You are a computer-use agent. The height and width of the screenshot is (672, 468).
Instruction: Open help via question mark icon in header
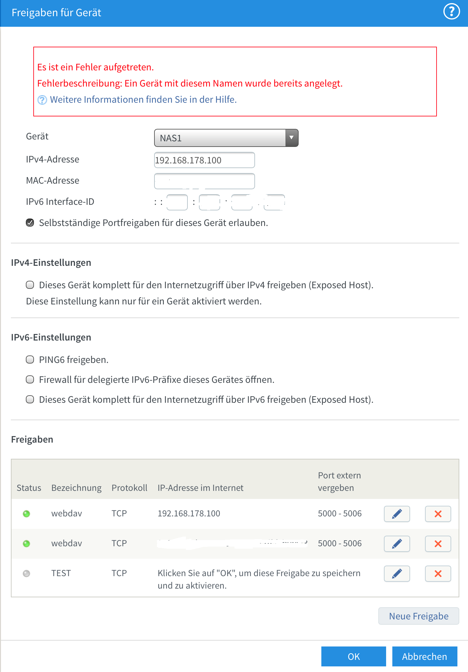point(451,12)
